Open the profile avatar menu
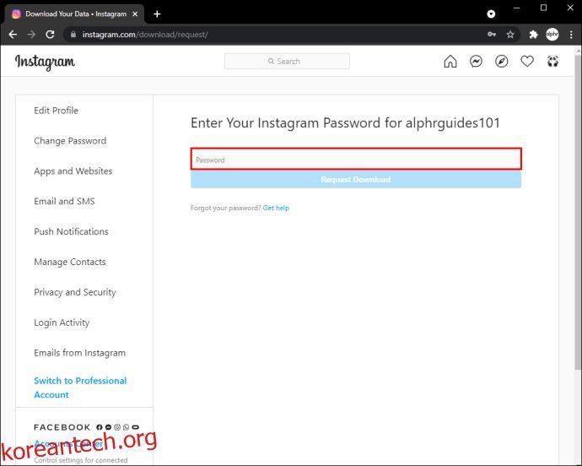 tap(552, 62)
